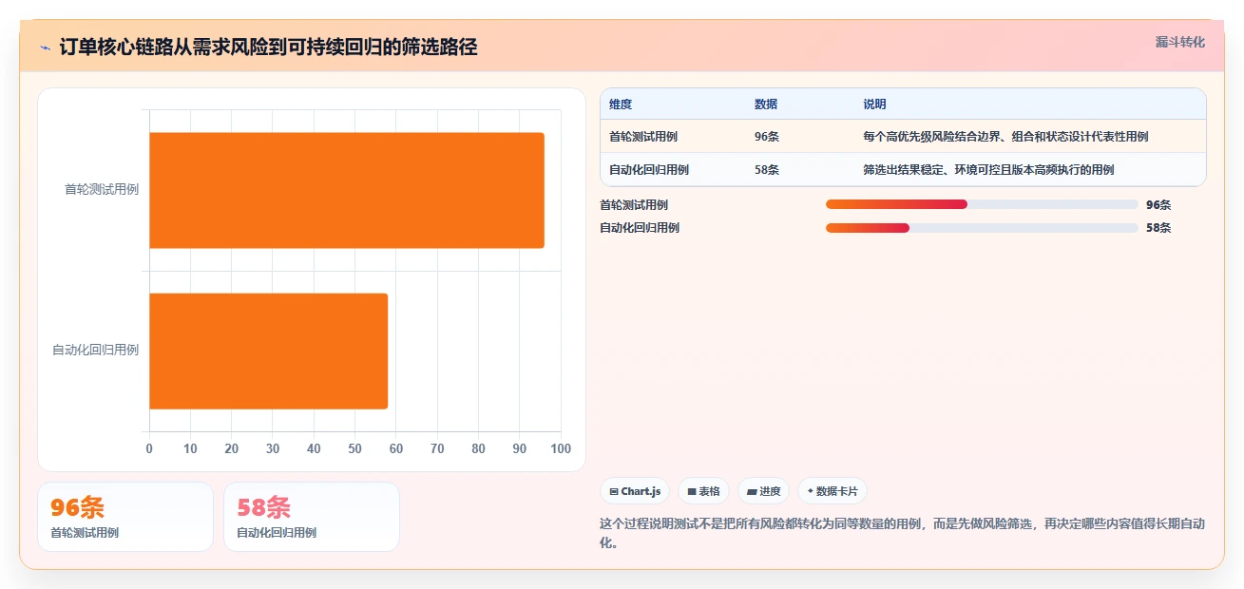The image size is (1244, 589).
Task: Click the 自动化回归用例 progress bar
Action: 982,228
